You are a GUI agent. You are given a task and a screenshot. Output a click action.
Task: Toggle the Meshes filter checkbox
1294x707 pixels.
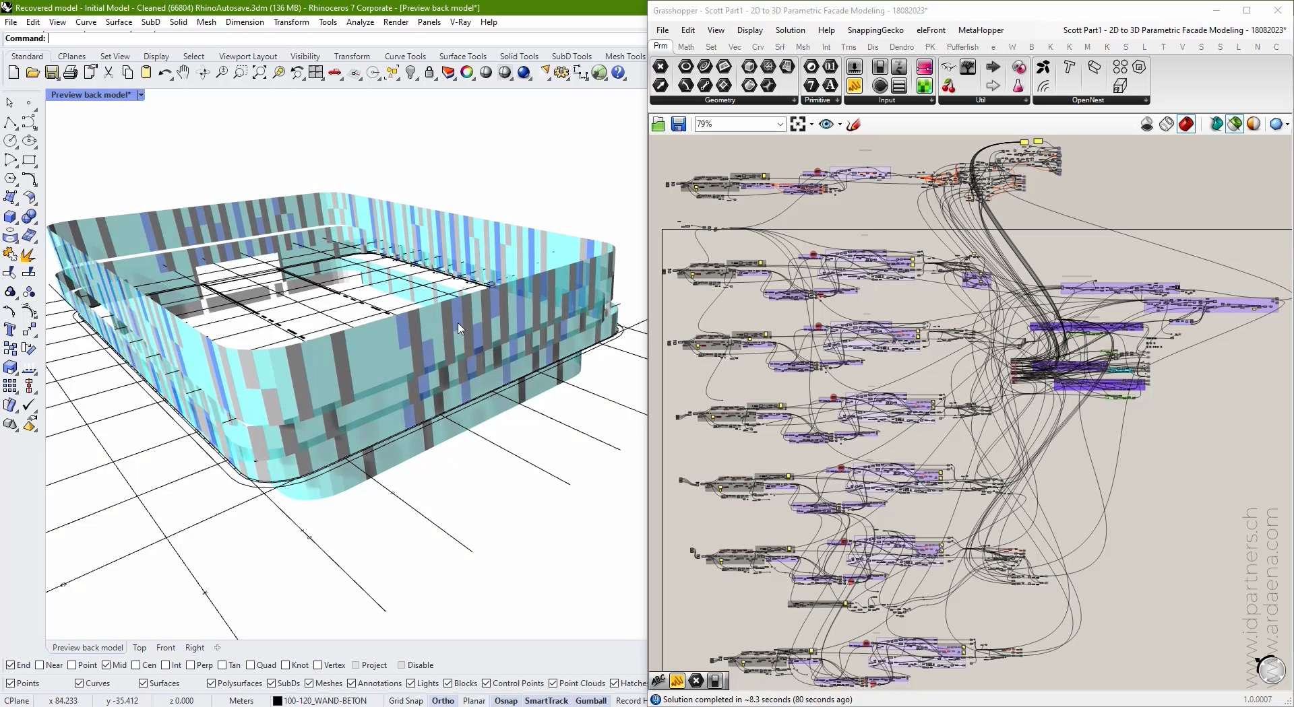309,683
